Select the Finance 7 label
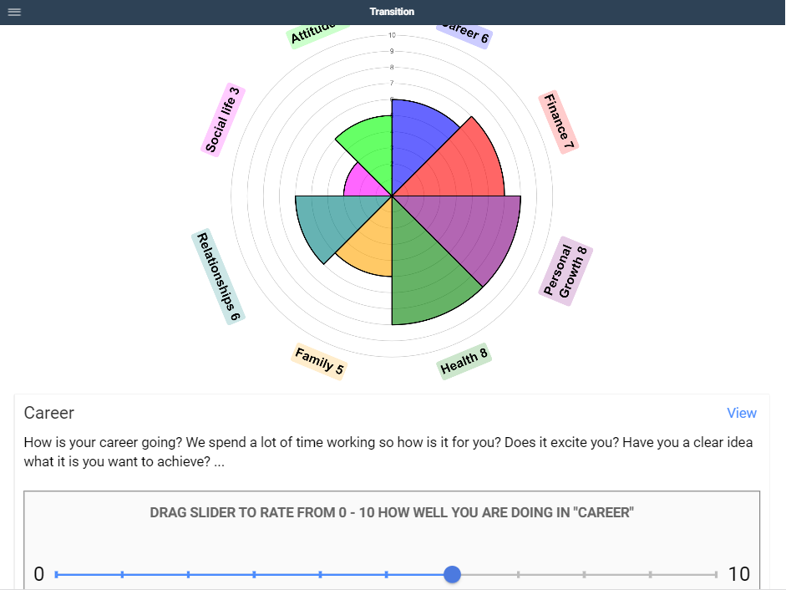 pos(559,122)
